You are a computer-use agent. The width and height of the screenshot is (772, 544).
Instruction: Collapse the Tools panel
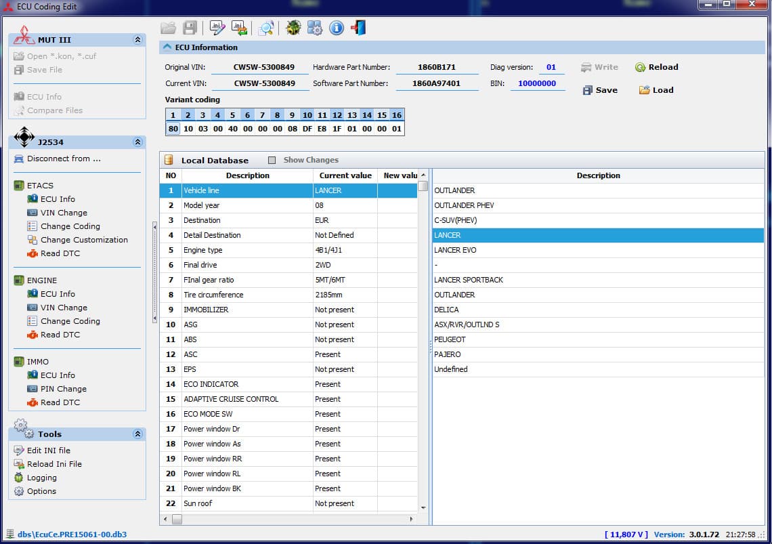[138, 434]
